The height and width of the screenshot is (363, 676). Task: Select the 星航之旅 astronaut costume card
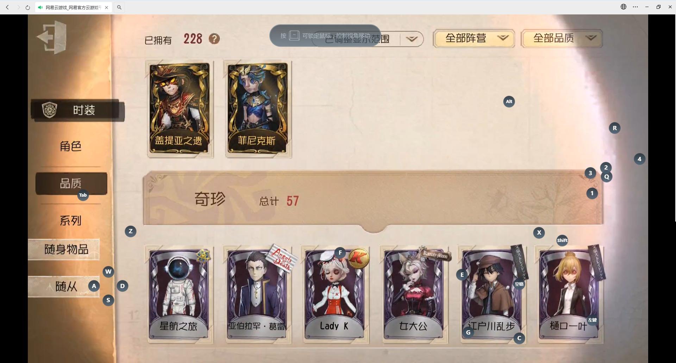[x=179, y=294]
